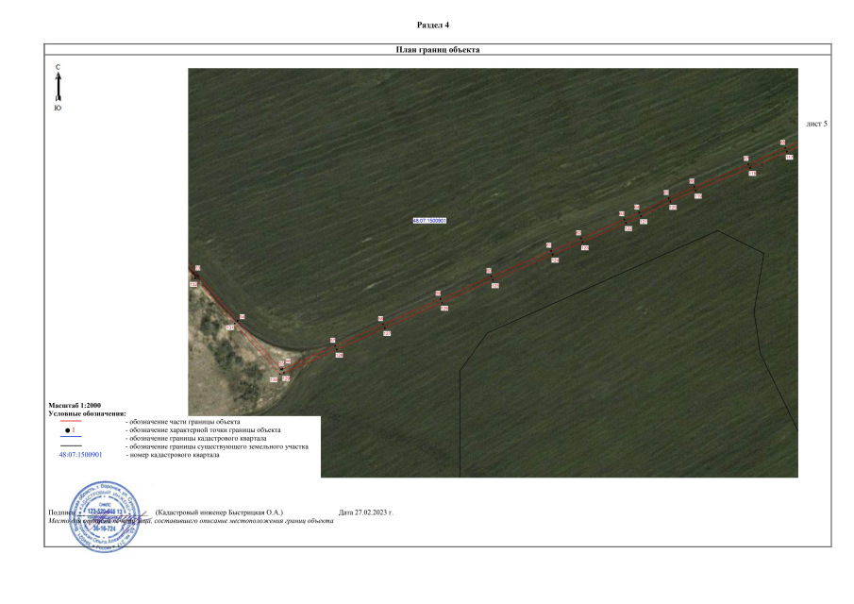Click boundary point label 128

[x=339, y=355]
